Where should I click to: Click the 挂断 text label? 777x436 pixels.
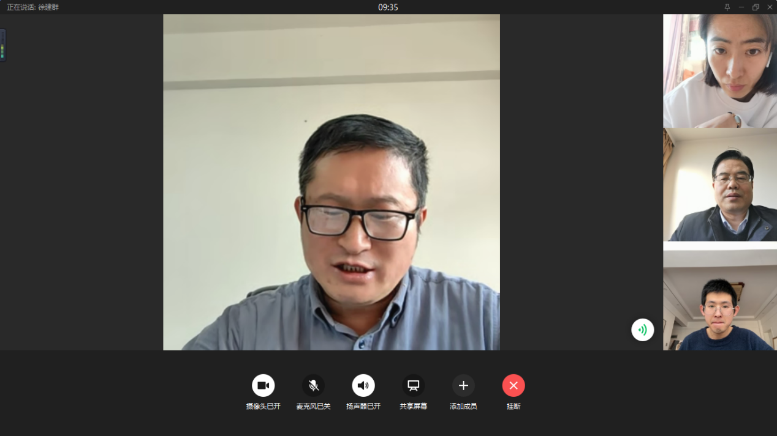point(514,406)
